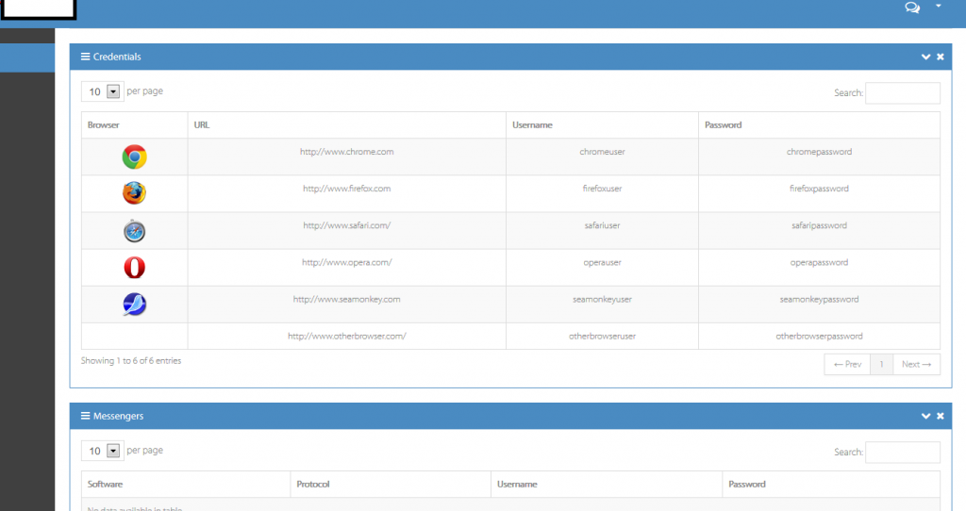The image size is (966, 511).
Task: Click the Credentials panel list icon
Action: (x=85, y=57)
